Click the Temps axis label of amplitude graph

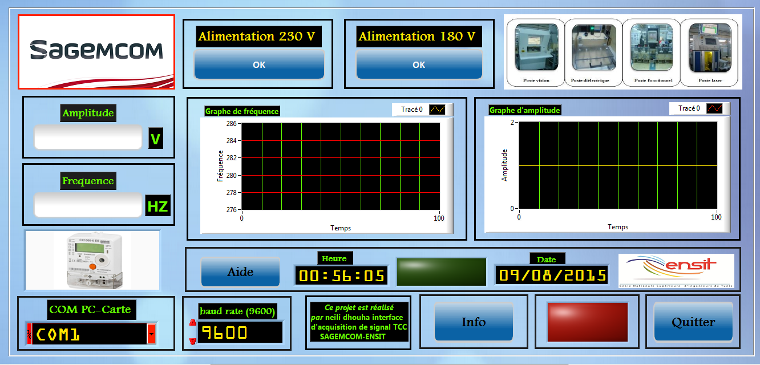pos(618,227)
